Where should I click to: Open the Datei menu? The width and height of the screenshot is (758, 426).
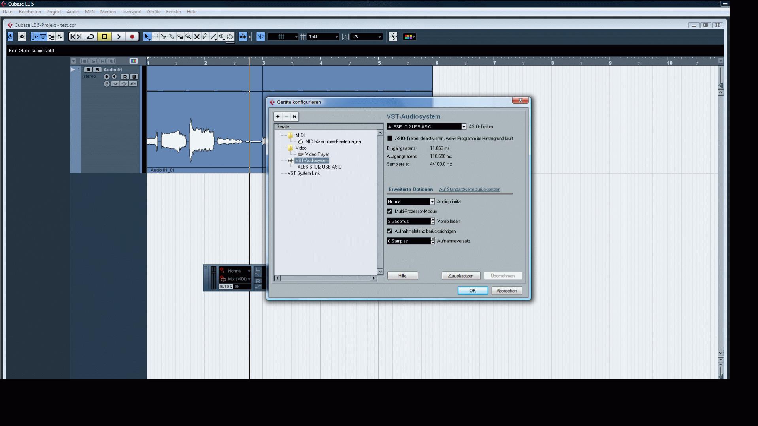(8, 12)
